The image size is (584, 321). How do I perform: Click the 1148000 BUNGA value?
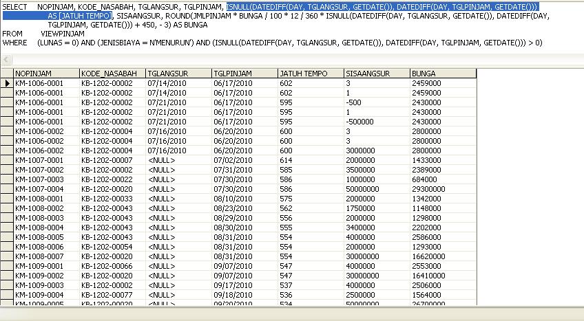(x=444, y=208)
